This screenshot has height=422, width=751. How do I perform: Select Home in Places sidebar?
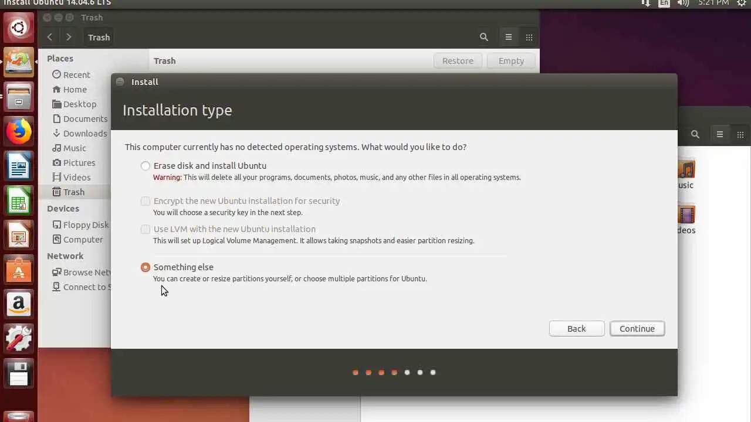(69, 89)
